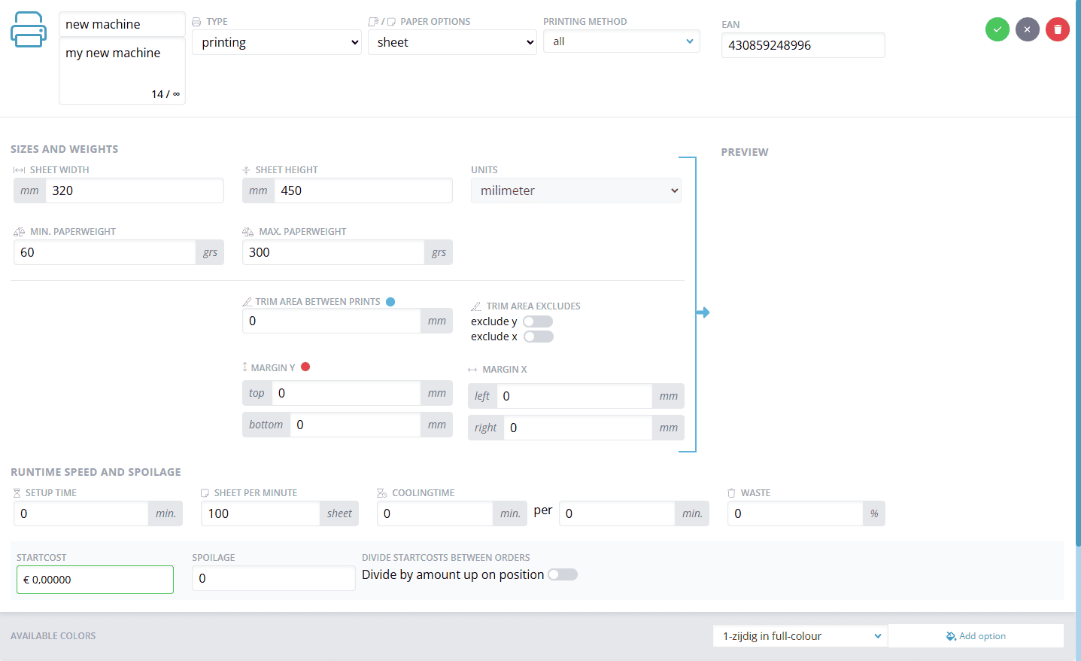Click blue info dot beside Trim Area
The width and height of the screenshot is (1081, 661).
tap(390, 302)
